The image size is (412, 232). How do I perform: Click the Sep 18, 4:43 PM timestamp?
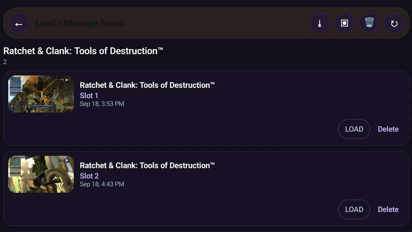102,184
